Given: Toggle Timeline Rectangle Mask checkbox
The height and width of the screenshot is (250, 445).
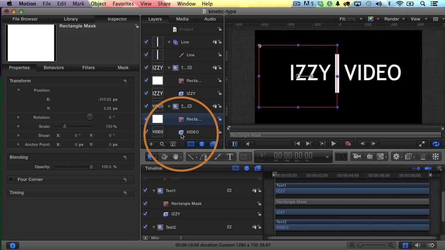Looking at the screenshot, I should 145,203.
